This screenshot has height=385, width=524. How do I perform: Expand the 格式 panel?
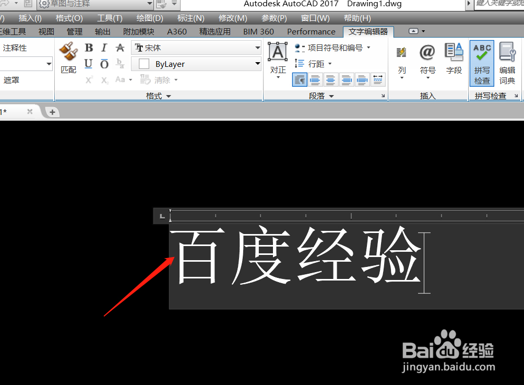point(159,96)
